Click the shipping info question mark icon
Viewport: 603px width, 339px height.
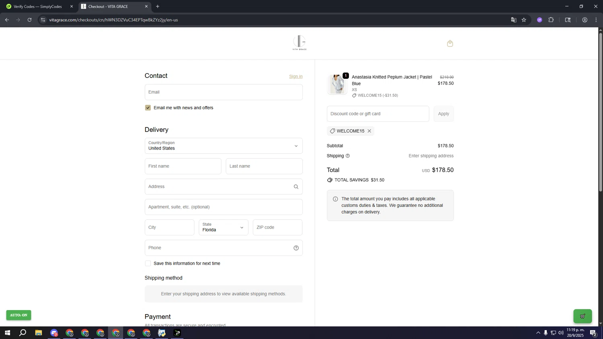coord(348,156)
